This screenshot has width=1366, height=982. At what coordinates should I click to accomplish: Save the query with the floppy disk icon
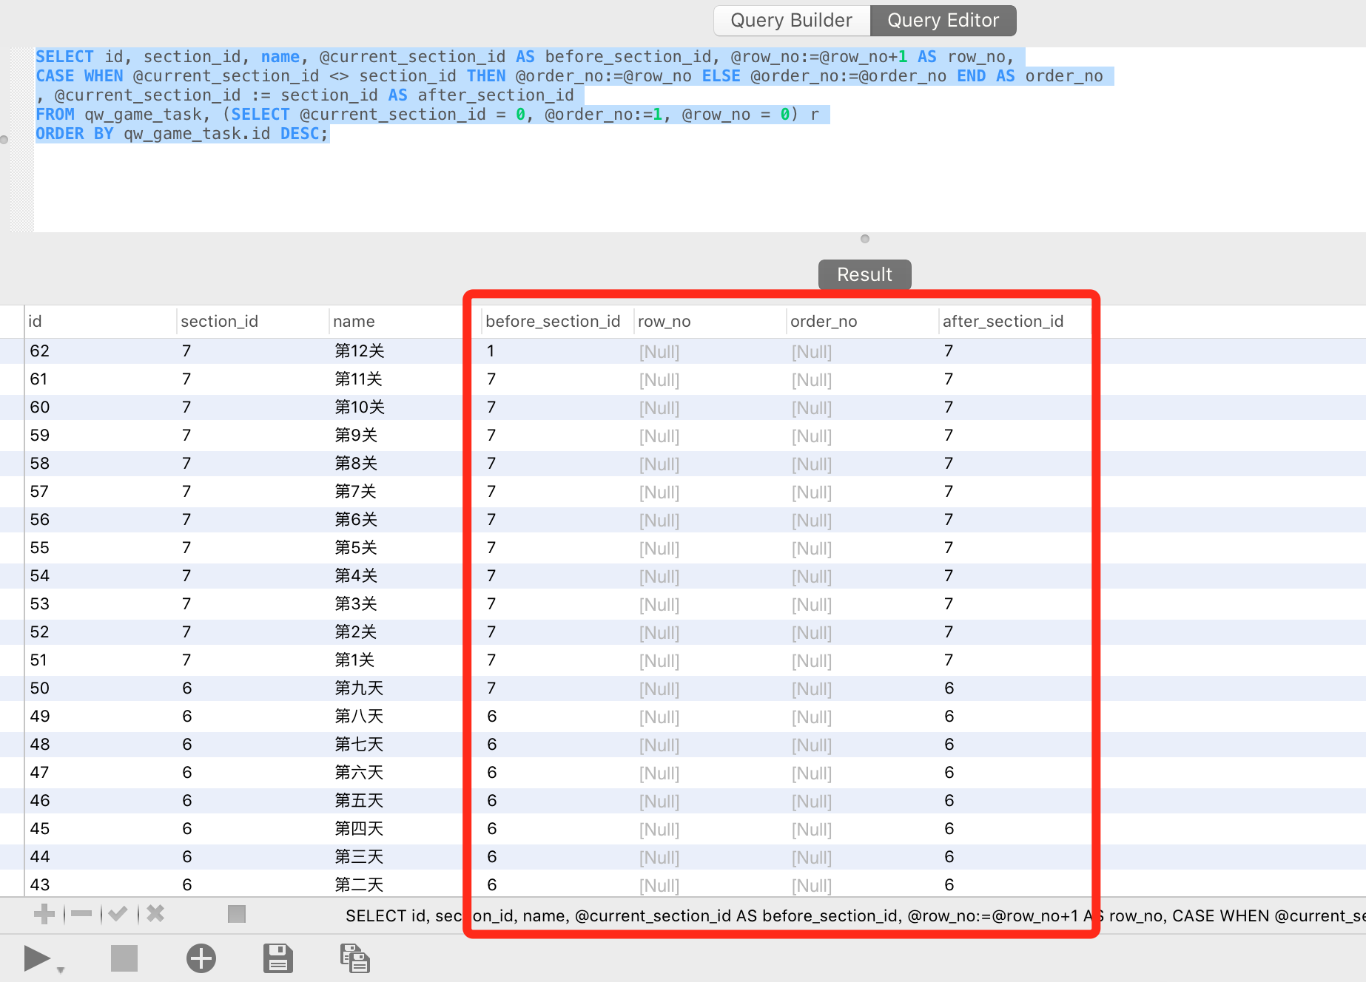coord(278,958)
